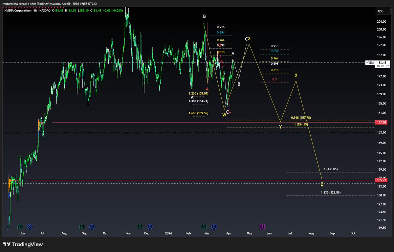Select the red horizontal line at 157.08
The height and width of the screenshot is (252, 394).
(213, 122)
